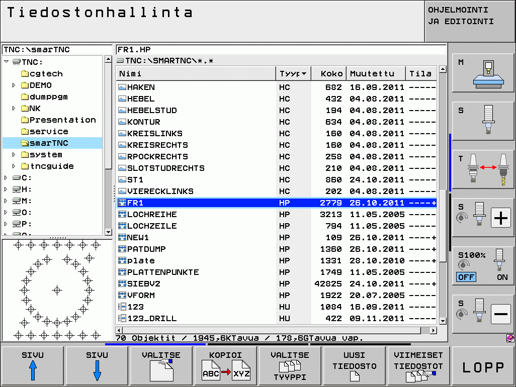
Task: Expand the C: drive node
Action: point(6,177)
